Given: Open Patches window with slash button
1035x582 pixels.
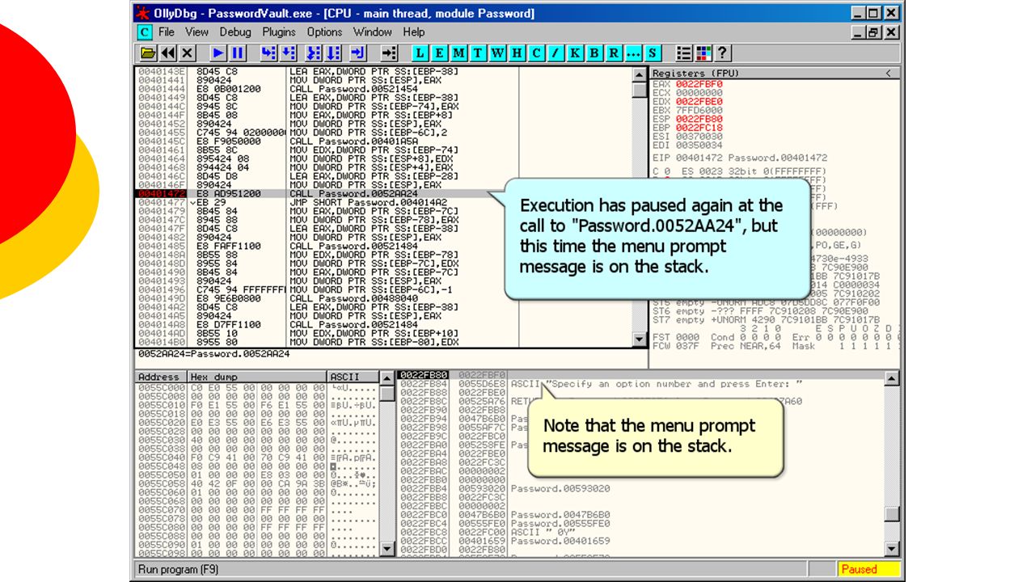Looking at the screenshot, I should [x=556, y=53].
